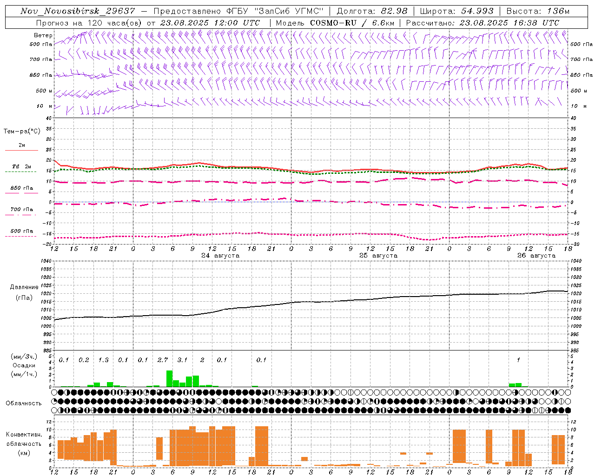Click the Облачность cloud cover label

24,403
